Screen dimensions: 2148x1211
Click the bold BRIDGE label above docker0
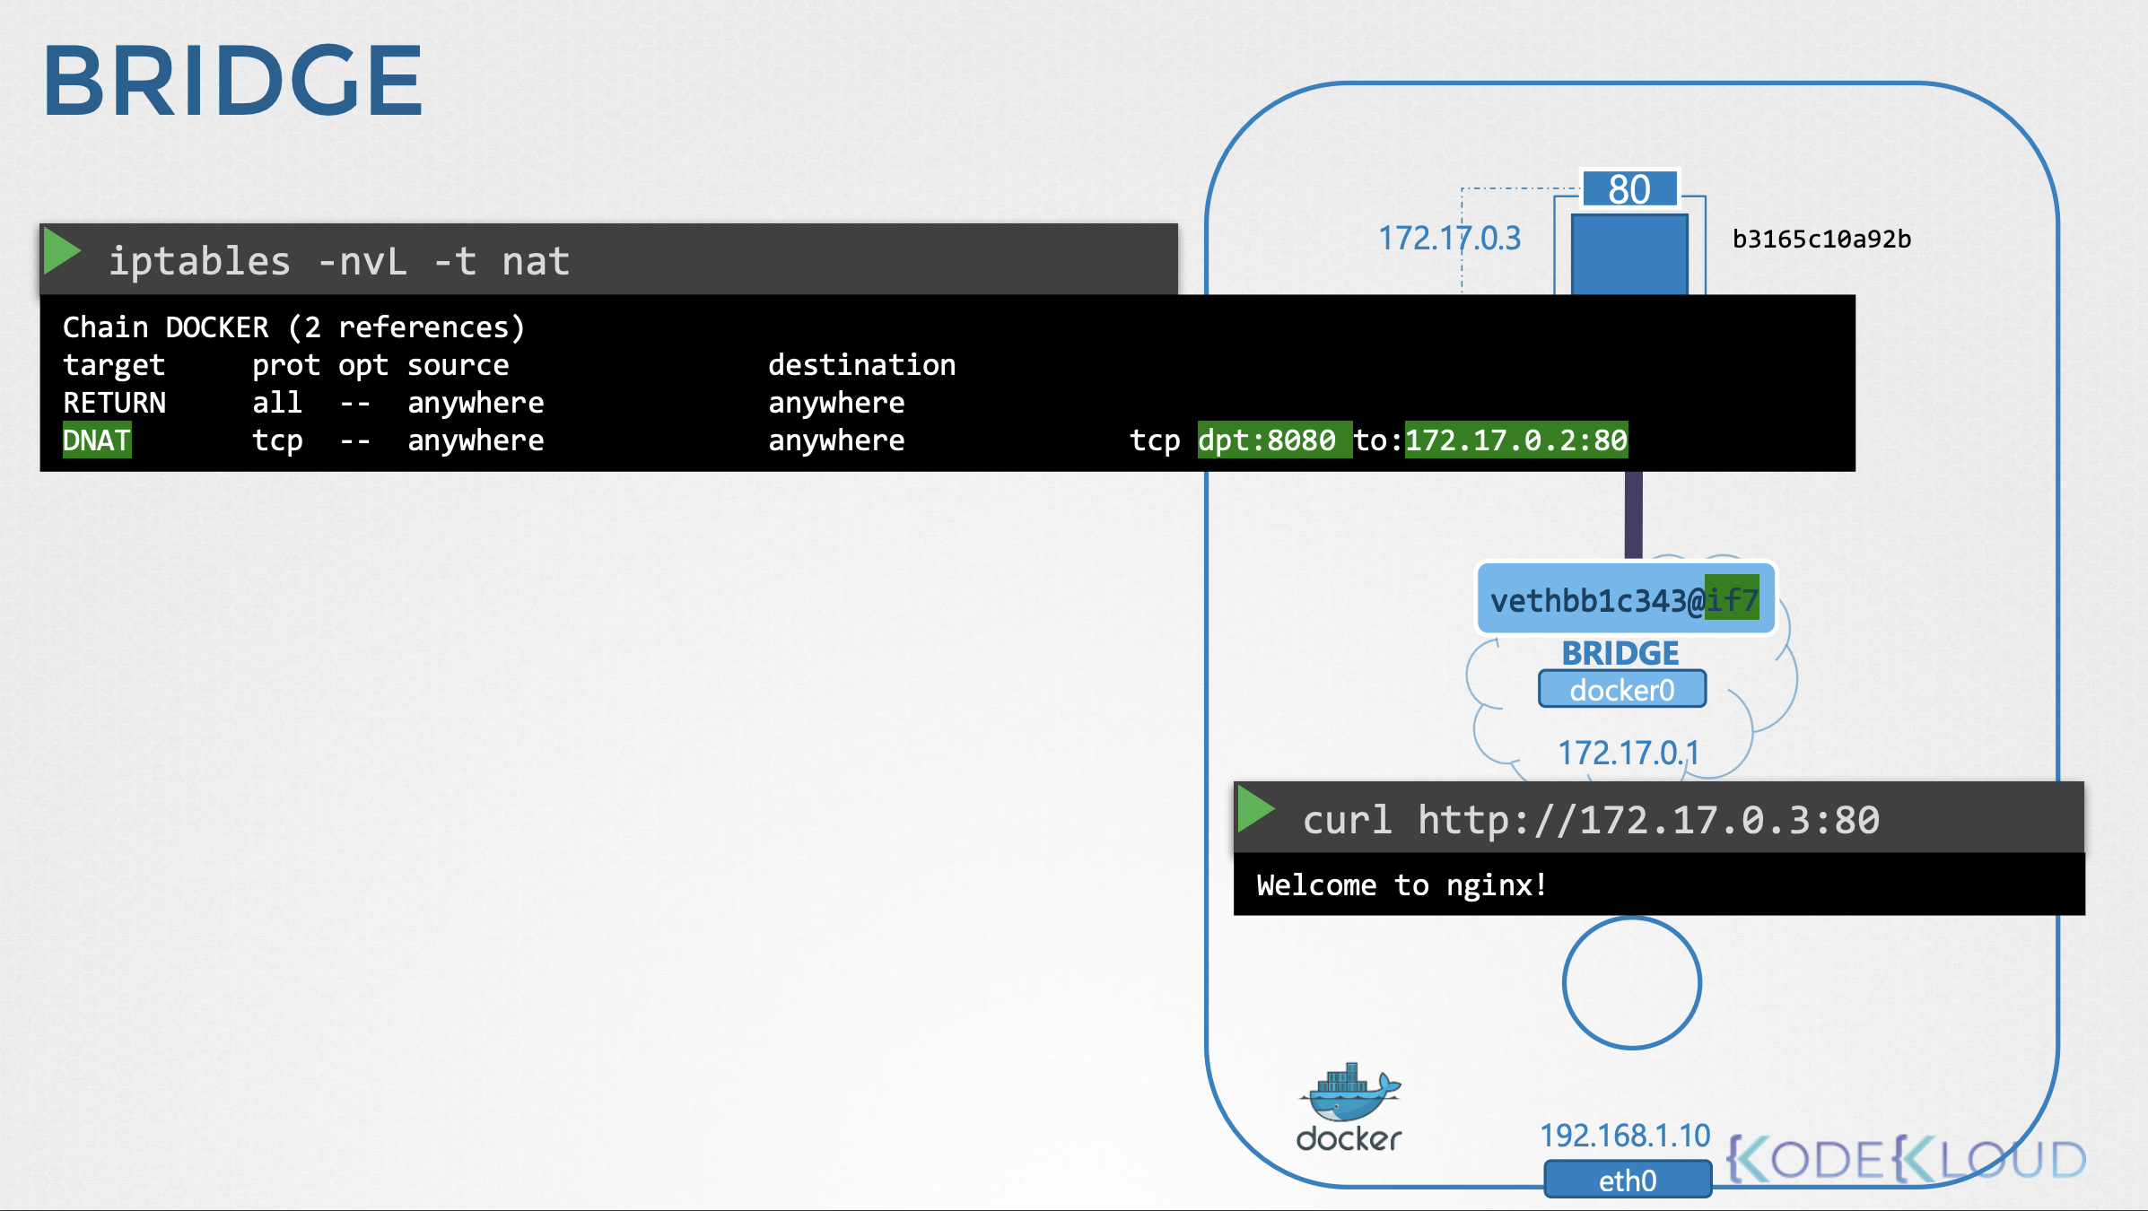(1620, 652)
